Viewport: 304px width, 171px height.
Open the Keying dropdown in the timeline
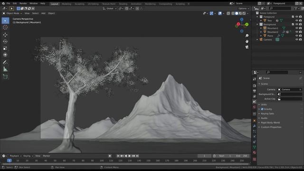28,156
